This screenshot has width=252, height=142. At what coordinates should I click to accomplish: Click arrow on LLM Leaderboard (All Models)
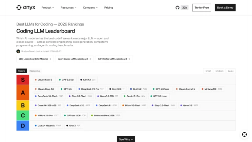[50, 59]
